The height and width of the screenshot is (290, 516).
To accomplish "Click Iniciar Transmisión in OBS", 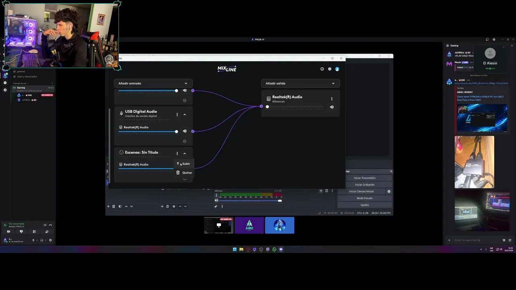I will tap(365, 178).
